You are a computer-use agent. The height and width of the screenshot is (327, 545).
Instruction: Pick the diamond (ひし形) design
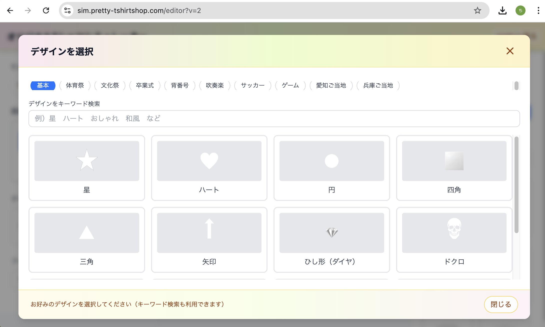point(331,240)
